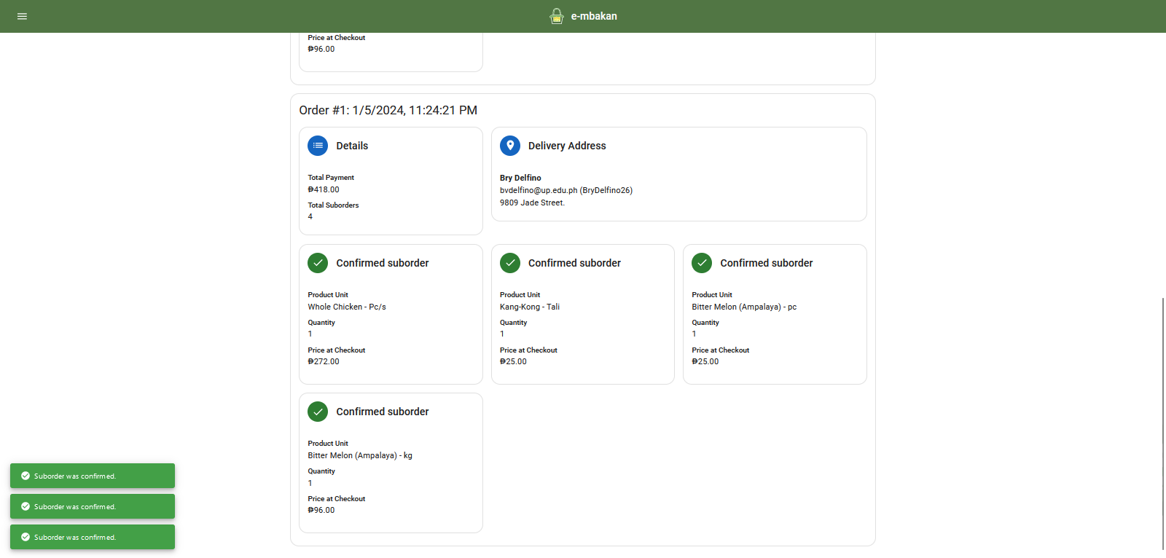Open the hamburger navigation menu
Viewport: 1166px width, 558px height.
[x=22, y=16]
